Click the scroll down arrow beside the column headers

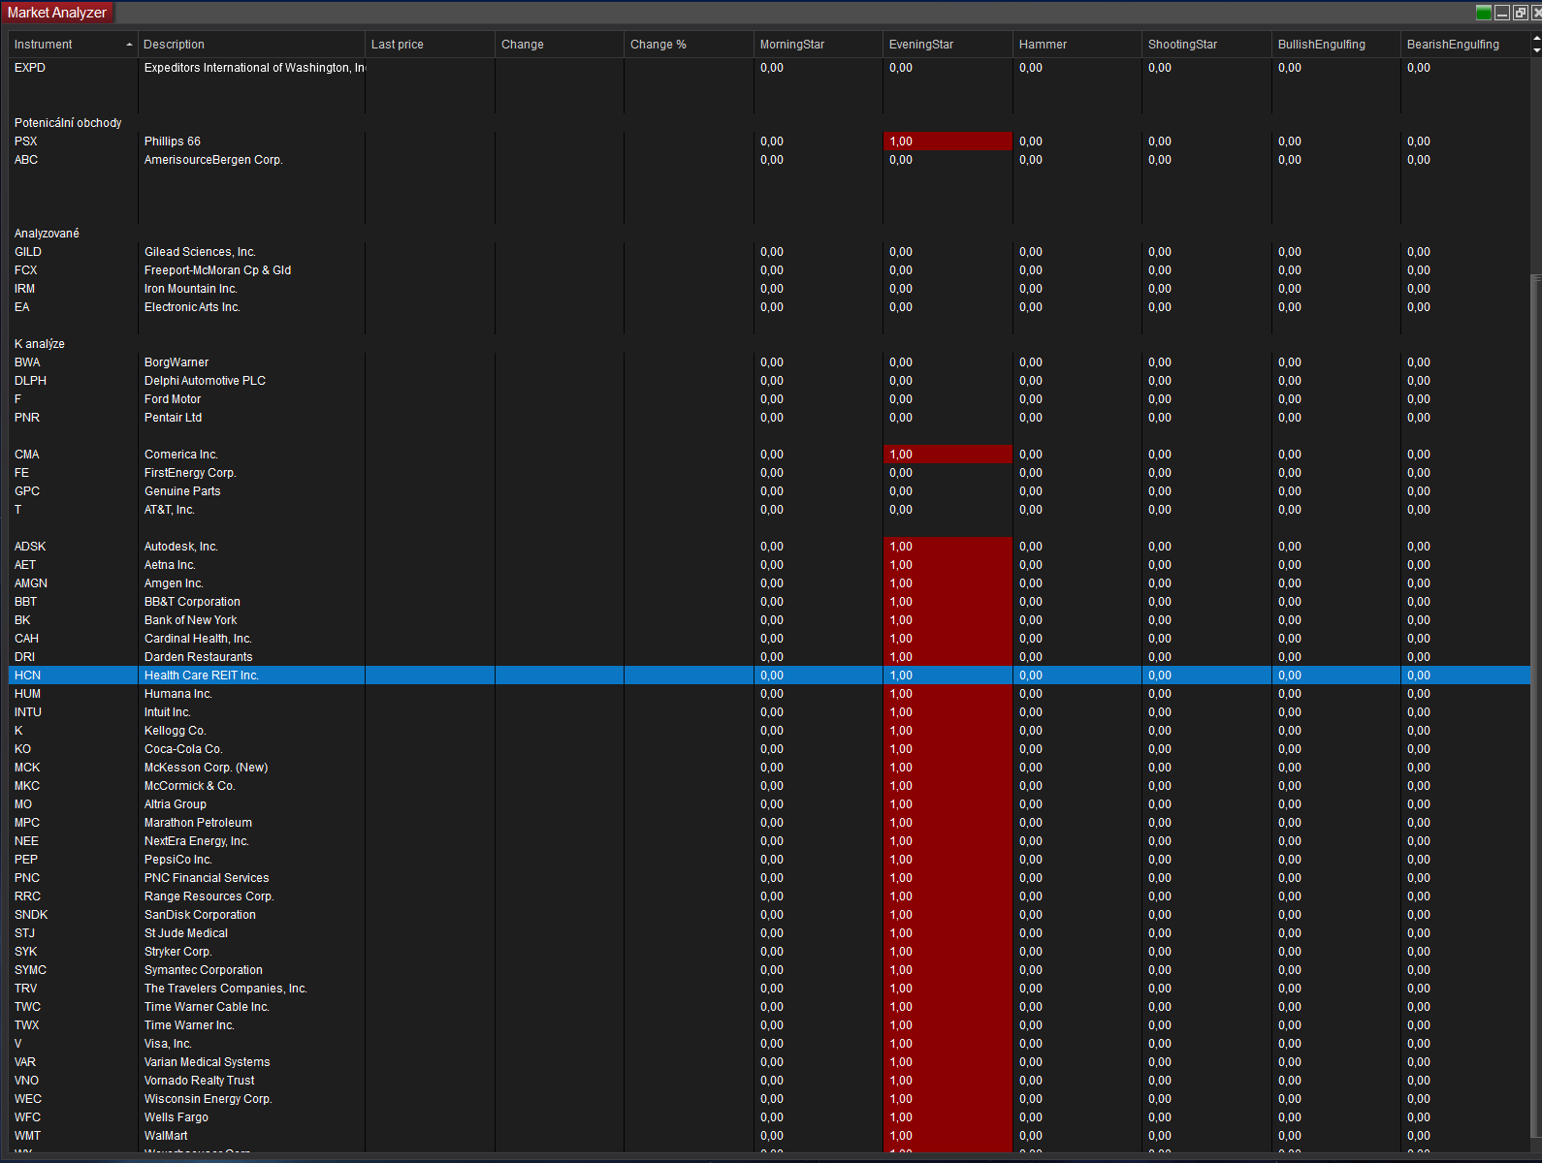tap(1536, 50)
